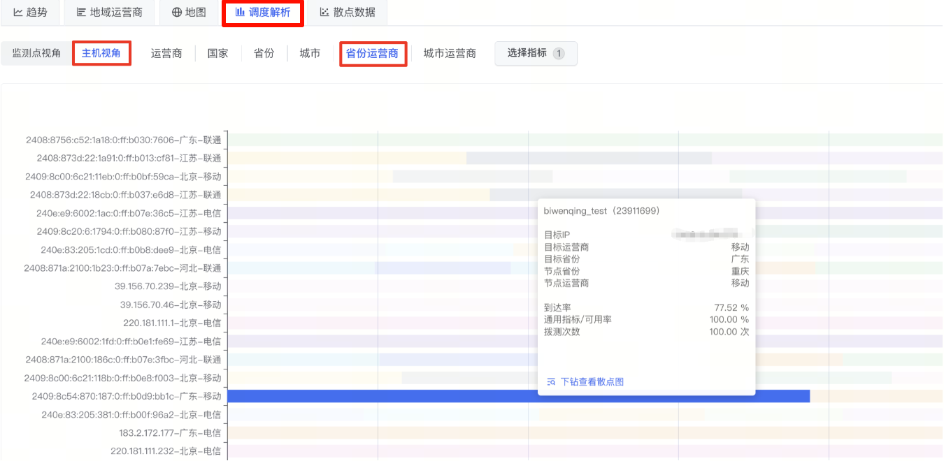Select row label 240e:83:205:381:0:ff:b00f:96a2-北京-电信

[x=131, y=414]
